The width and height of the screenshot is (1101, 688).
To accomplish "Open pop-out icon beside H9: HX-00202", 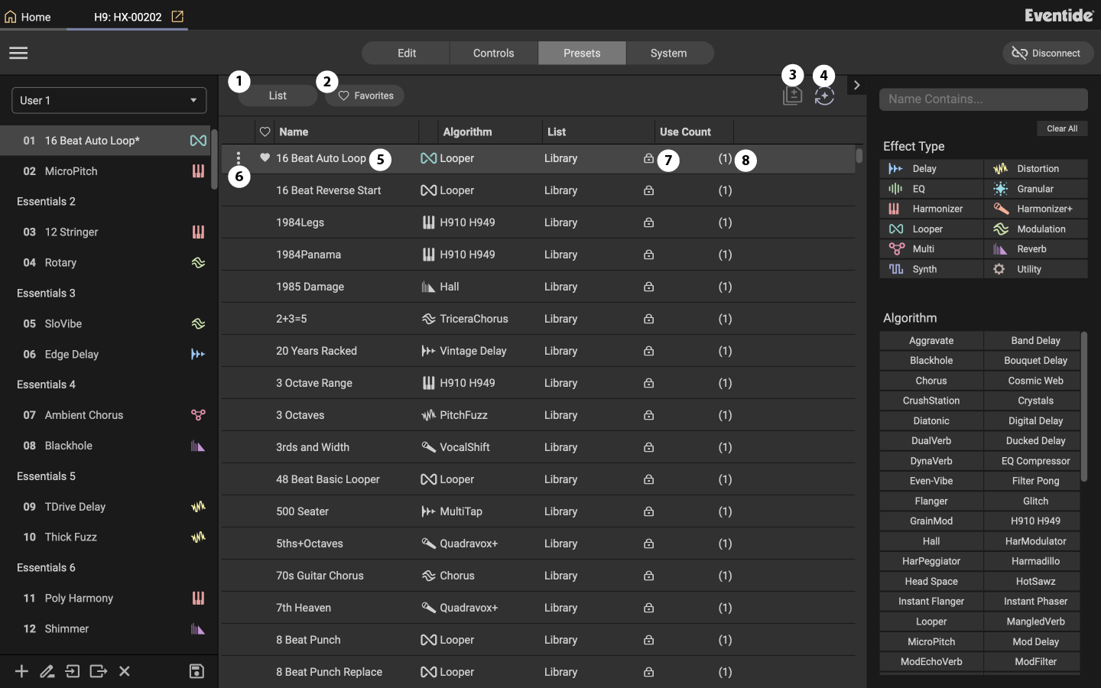I will [177, 16].
